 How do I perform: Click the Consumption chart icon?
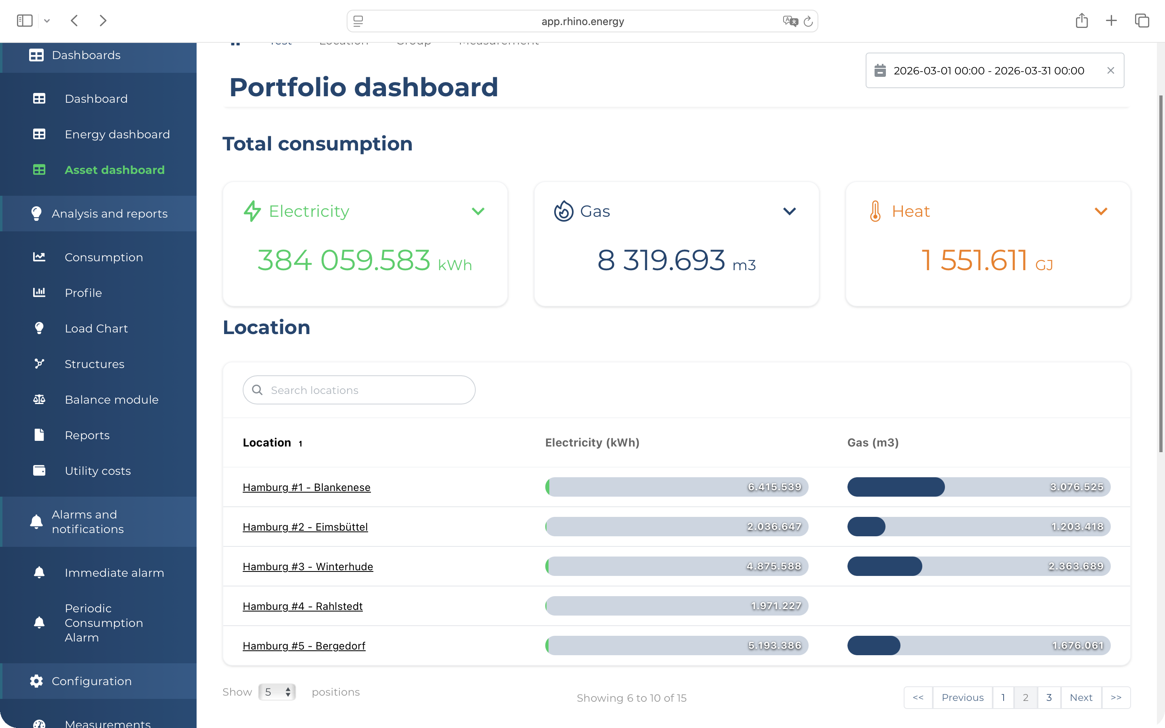pyautogui.click(x=39, y=257)
